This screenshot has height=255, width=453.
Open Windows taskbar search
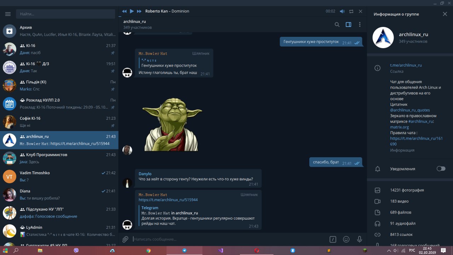(x=16, y=250)
